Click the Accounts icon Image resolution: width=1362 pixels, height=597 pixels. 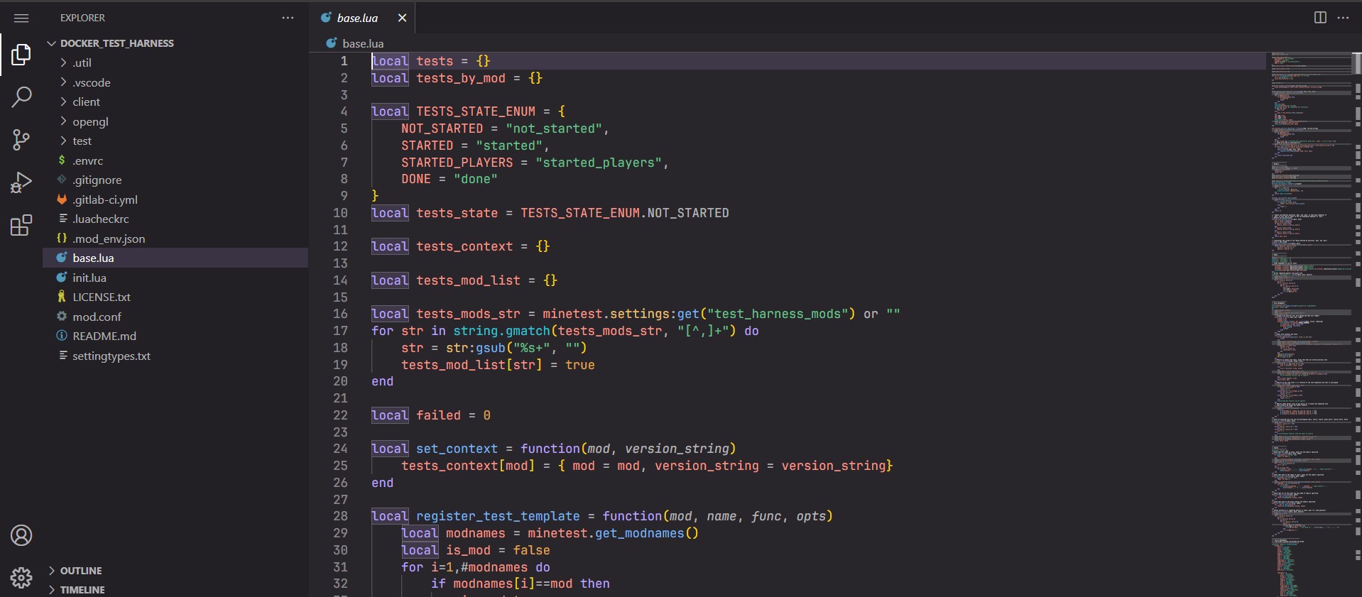(21, 535)
